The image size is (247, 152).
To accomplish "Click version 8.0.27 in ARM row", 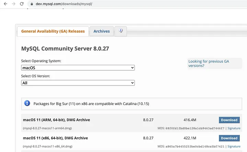I will [148, 120].
